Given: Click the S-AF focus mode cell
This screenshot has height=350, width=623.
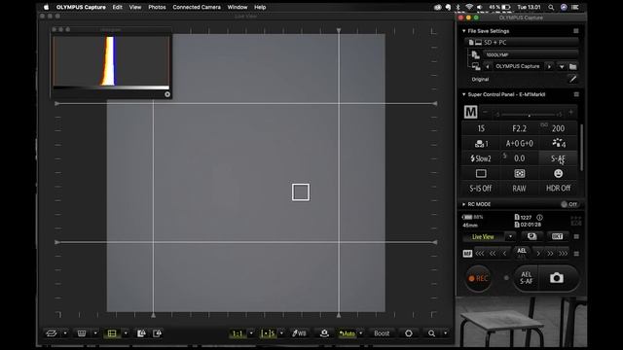Looking at the screenshot, I should [x=558, y=158].
